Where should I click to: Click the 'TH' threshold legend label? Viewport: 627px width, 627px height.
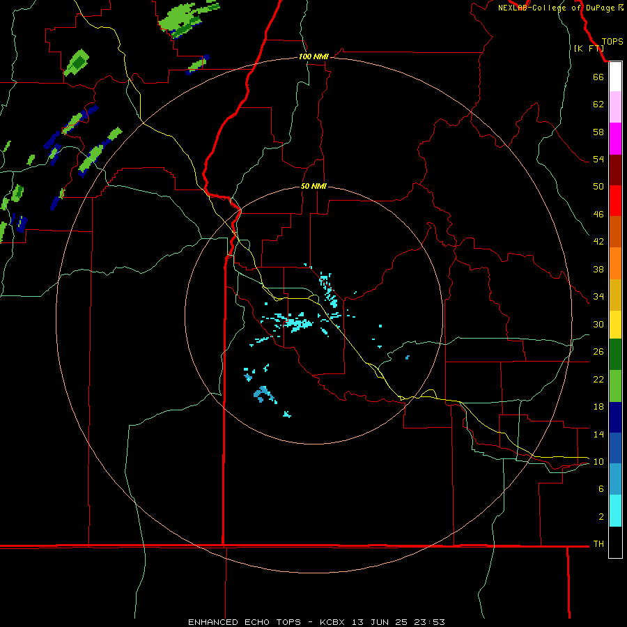coord(598,544)
